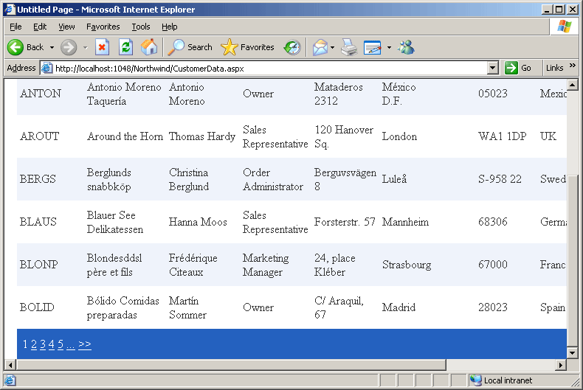Open the History clock icon
This screenshot has height=390, width=583.
pos(292,47)
